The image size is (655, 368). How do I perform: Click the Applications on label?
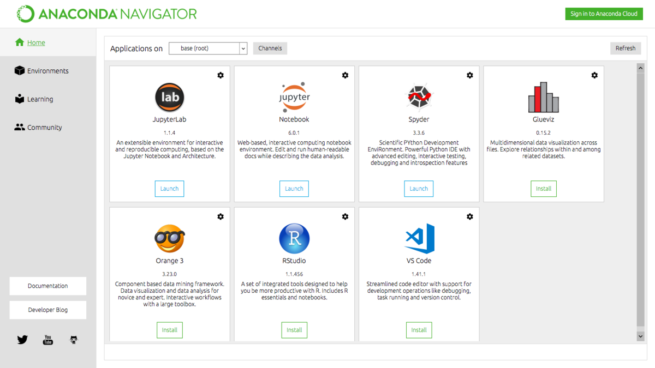coord(136,49)
